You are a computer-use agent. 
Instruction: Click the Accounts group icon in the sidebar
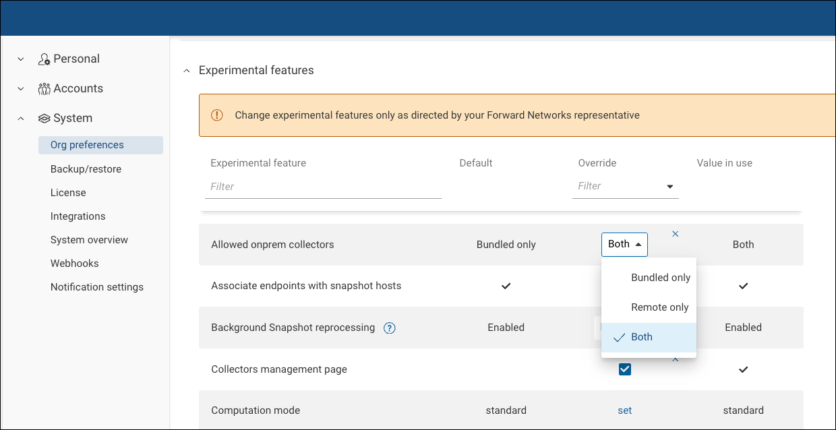point(43,88)
